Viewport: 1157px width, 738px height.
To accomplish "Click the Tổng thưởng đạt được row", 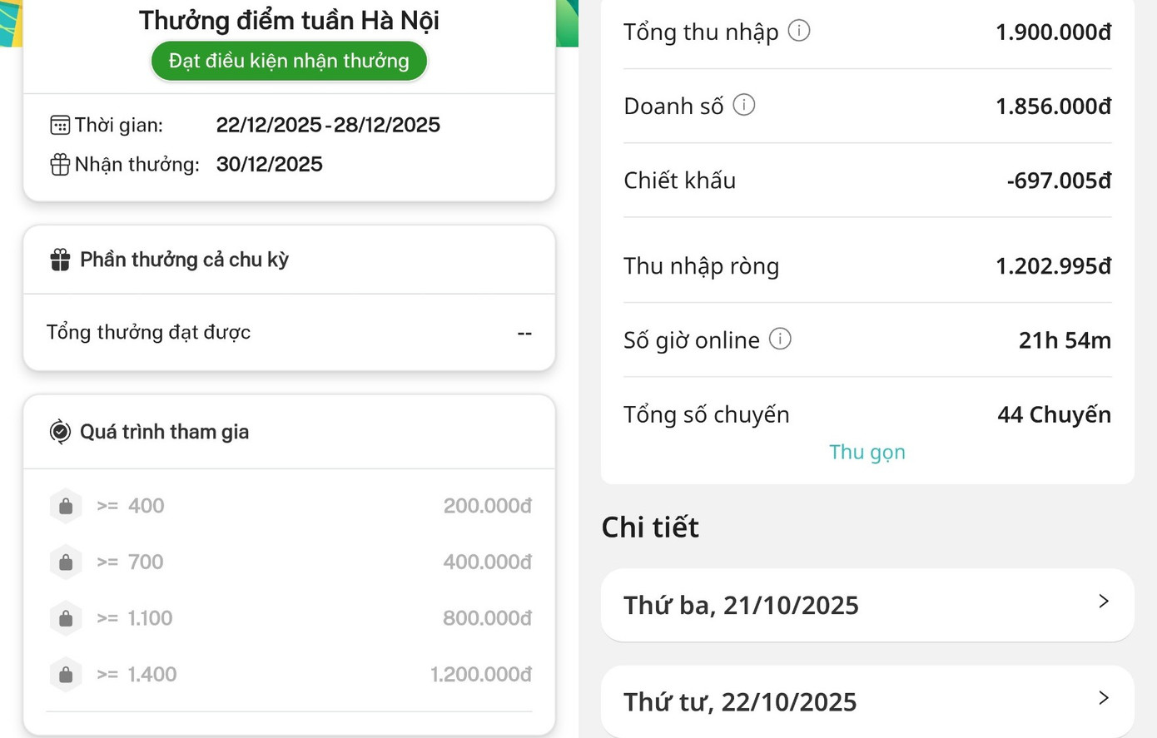I will 289,332.
